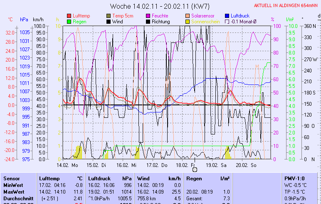Click the AKTUELL IN ALDINGEN 654mNN link
The image size is (321, 204).
286,6
